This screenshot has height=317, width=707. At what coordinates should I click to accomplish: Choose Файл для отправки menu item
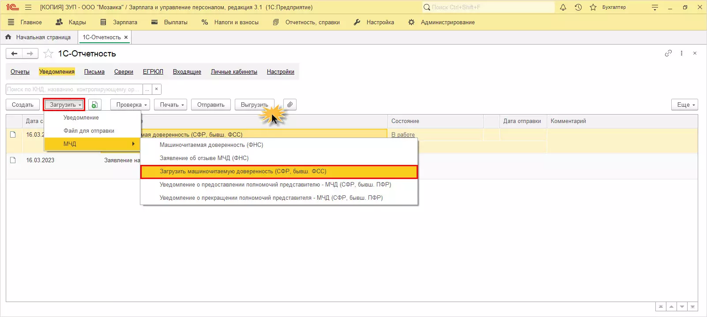(92, 131)
